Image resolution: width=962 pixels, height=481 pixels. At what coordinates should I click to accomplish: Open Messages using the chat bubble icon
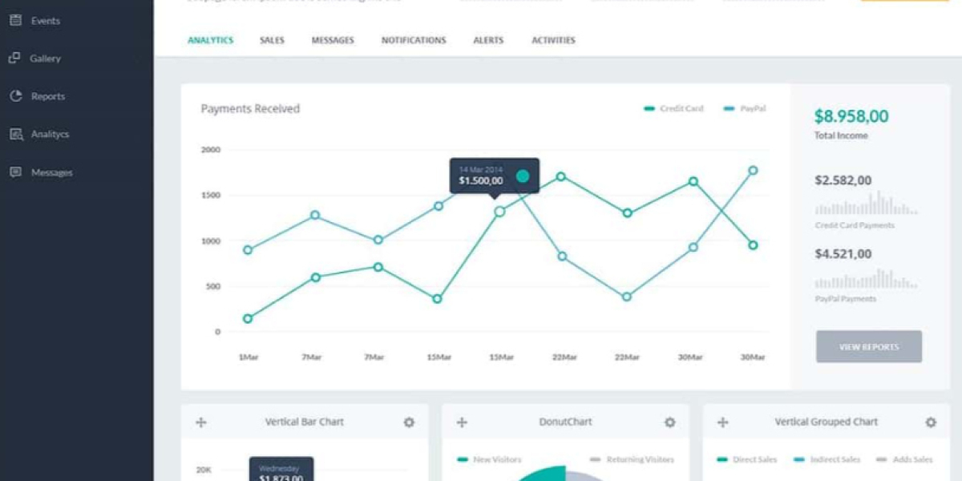tap(14, 172)
